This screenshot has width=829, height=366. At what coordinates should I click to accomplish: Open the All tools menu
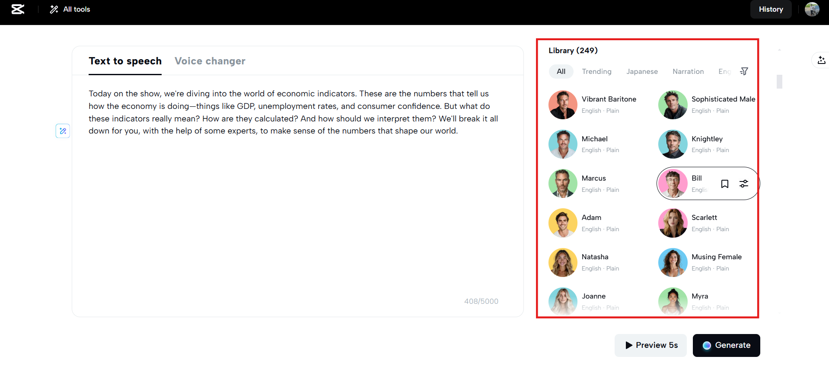pyautogui.click(x=70, y=9)
